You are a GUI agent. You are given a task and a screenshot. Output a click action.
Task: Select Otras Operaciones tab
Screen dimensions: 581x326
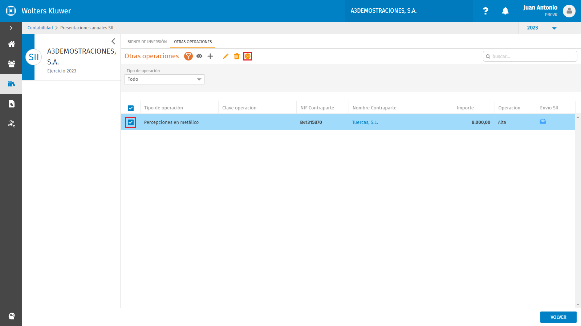(x=193, y=42)
